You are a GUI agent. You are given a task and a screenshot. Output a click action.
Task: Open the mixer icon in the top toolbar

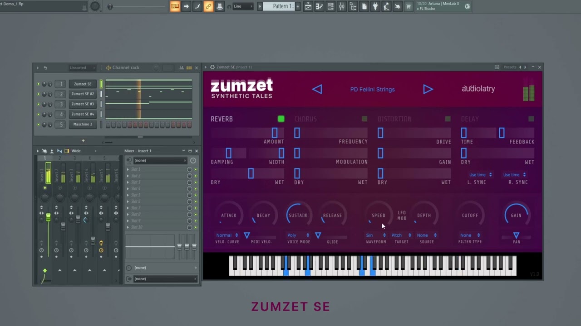pos(341,6)
